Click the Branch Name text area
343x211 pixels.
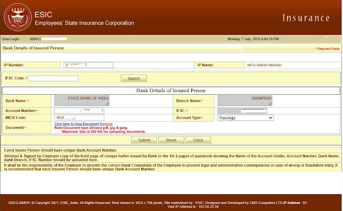(x=245, y=101)
